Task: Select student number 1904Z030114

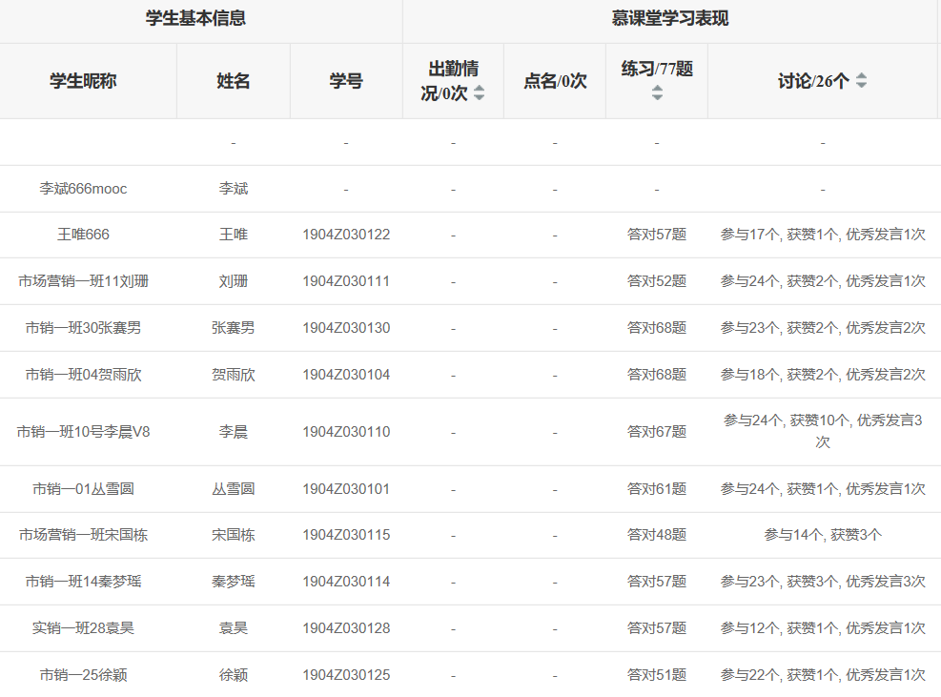Action: [346, 582]
